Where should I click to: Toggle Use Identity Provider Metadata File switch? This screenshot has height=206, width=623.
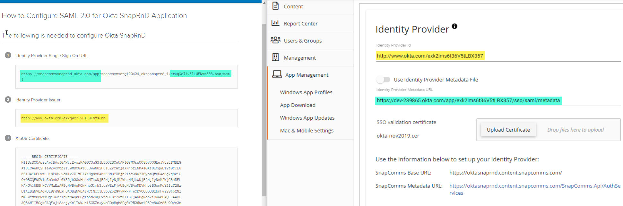pyautogui.click(x=384, y=80)
